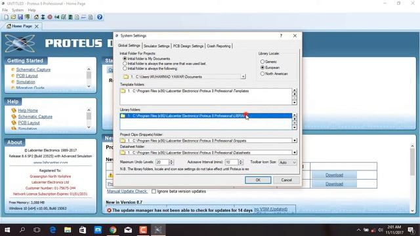Open Windows taskbar search
This screenshot has height=236, width=420.
click(x=22, y=230)
